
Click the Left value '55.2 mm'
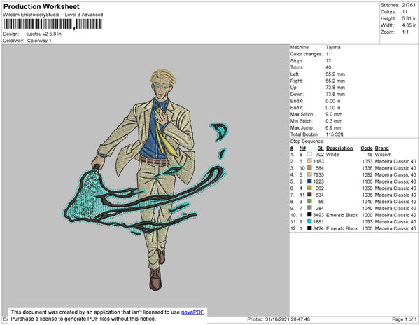click(x=335, y=74)
